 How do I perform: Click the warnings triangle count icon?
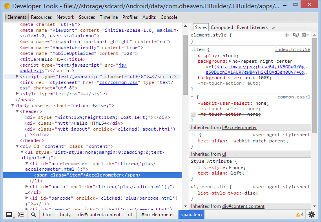tap(300, 215)
